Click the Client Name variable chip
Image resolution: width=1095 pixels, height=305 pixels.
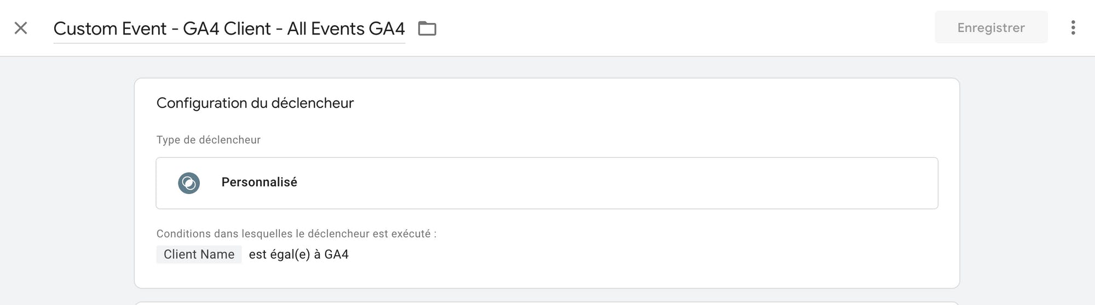point(199,254)
